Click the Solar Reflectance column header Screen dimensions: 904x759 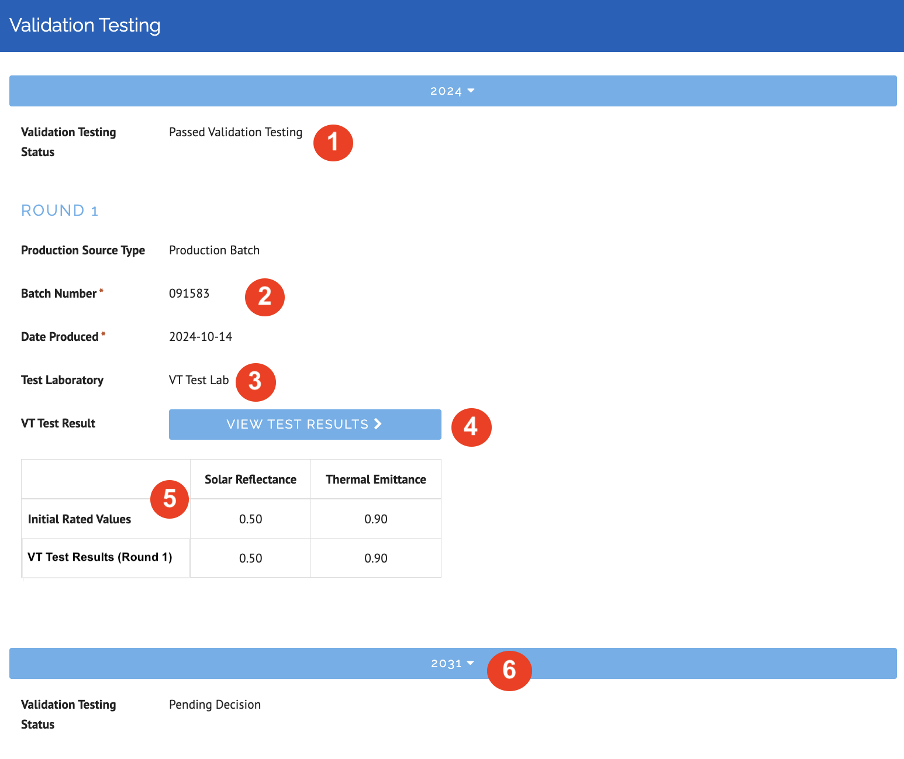250,479
